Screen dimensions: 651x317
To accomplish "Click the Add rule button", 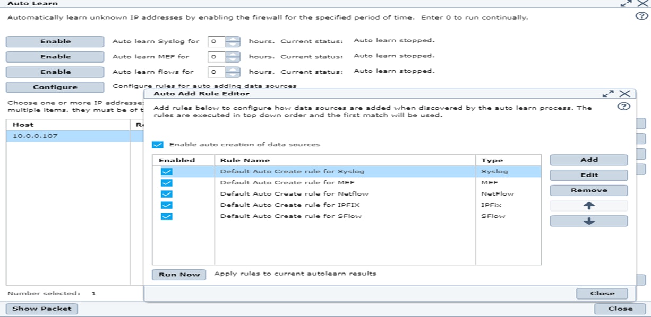I will 588,160.
